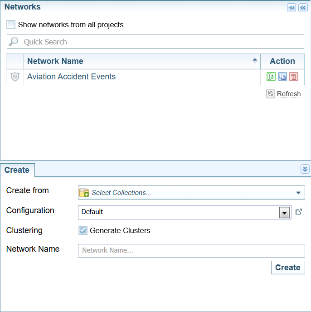311x312 pixels.
Task: Click the Quick Search field
Action: pyautogui.click(x=155, y=42)
